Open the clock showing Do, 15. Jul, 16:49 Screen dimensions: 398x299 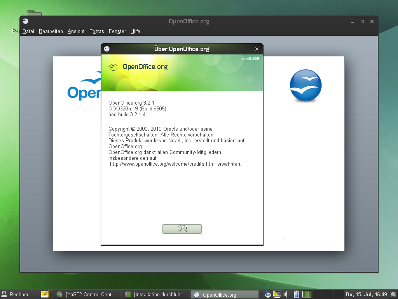(x=366, y=294)
